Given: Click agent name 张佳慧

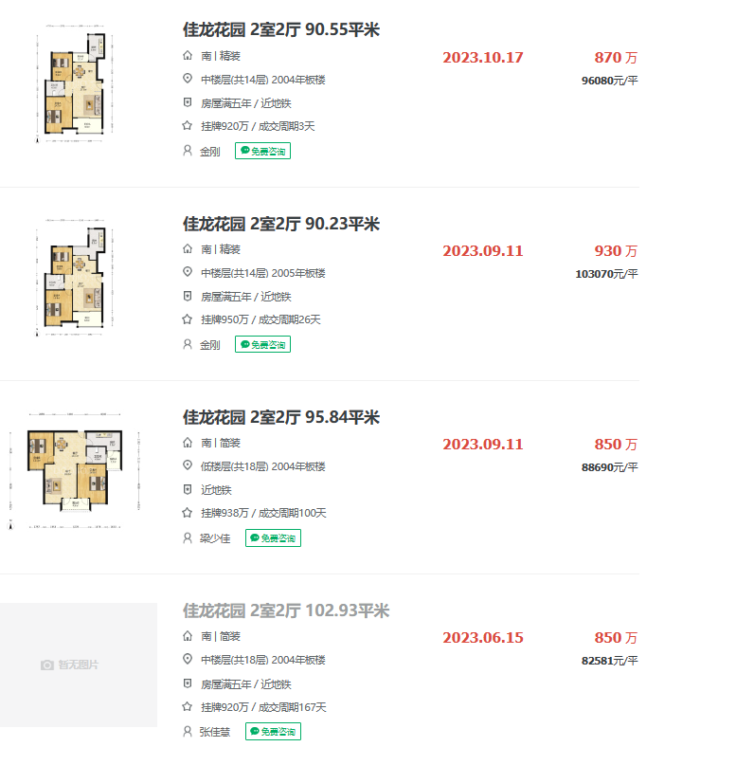Looking at the screenshot, I should pos(215,731).
